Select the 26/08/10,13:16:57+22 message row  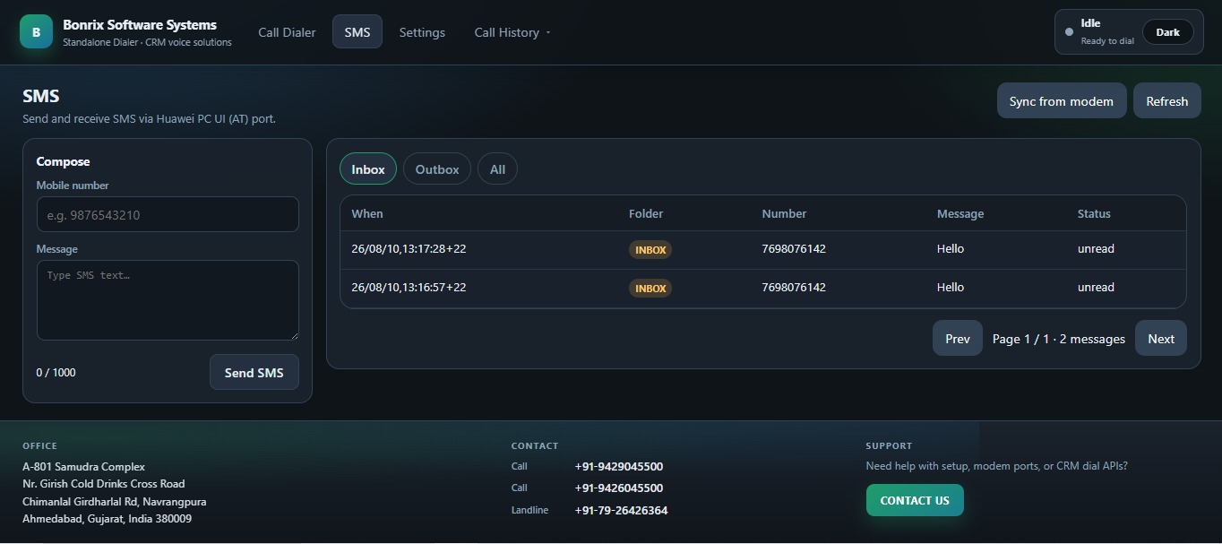763,288
